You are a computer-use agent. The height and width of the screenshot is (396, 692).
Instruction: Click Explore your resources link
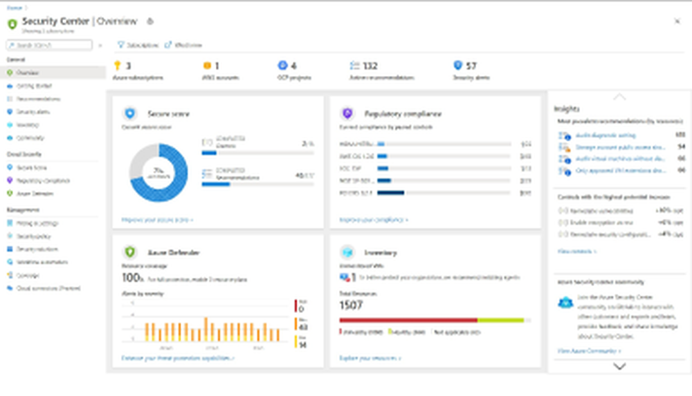[x=370, y=358]
